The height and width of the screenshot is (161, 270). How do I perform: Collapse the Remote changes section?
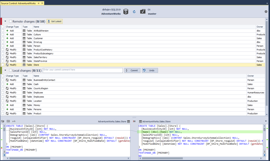[5, 21]
